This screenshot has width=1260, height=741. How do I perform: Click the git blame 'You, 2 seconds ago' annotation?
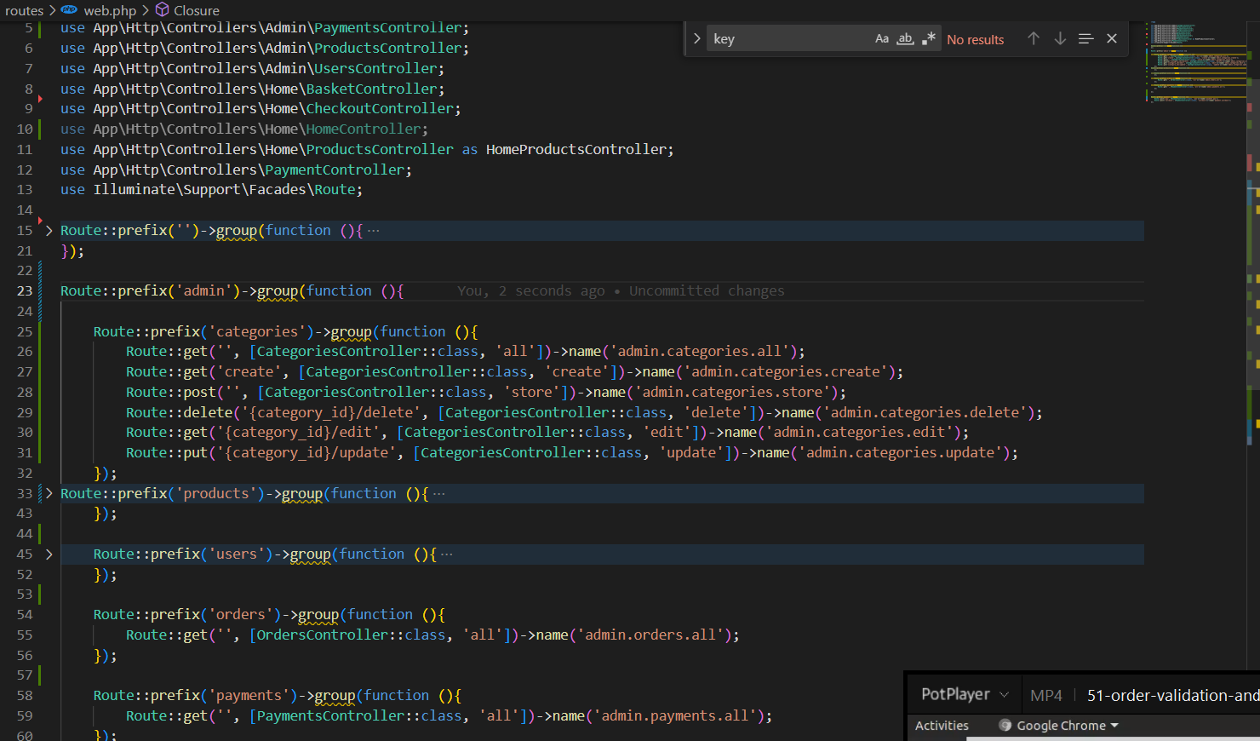tap(621, 291)
